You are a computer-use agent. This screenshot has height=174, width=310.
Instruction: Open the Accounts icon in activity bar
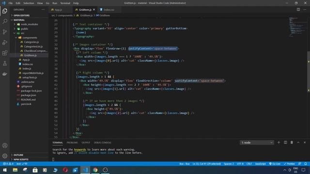pos(5,145)
